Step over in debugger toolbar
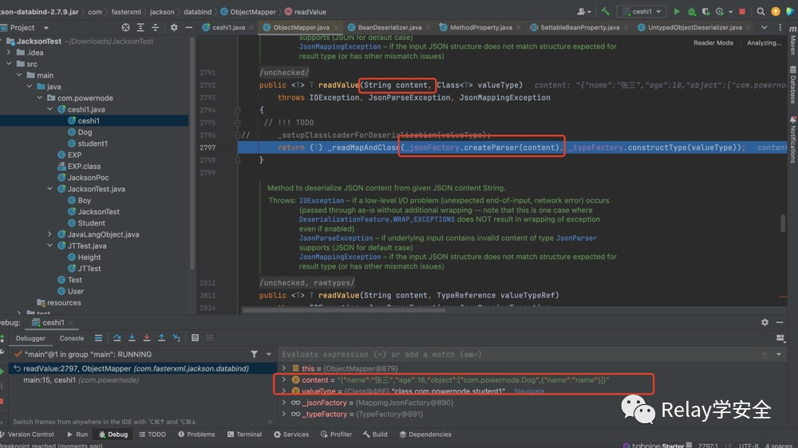Image resolution: width=798 pixels, height=448 pixels. 117,338
